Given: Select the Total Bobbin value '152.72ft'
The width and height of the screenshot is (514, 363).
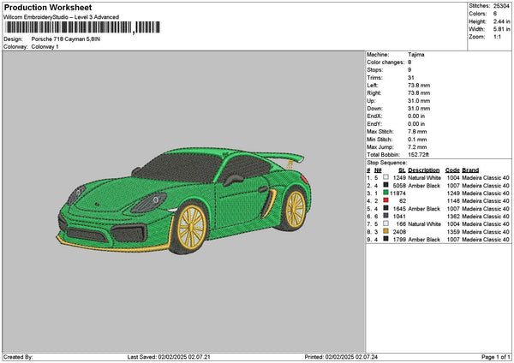Looking at the screenshot, I should tap(418, 155).
